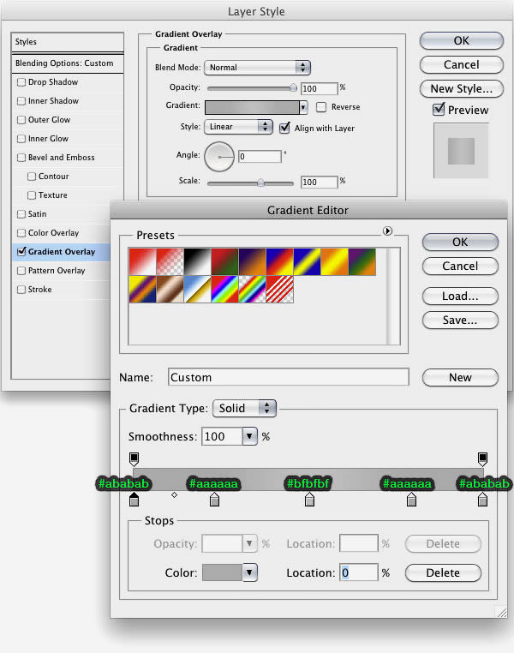Uncheck Align with Layer

click(284, 128)
